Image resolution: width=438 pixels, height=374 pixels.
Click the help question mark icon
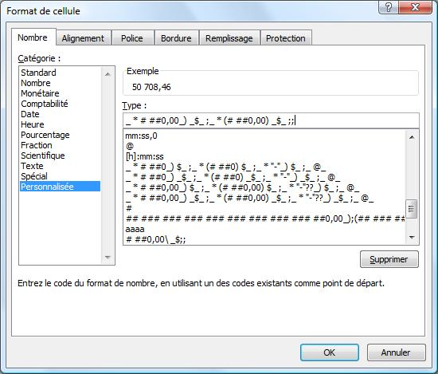pos(389,7)
